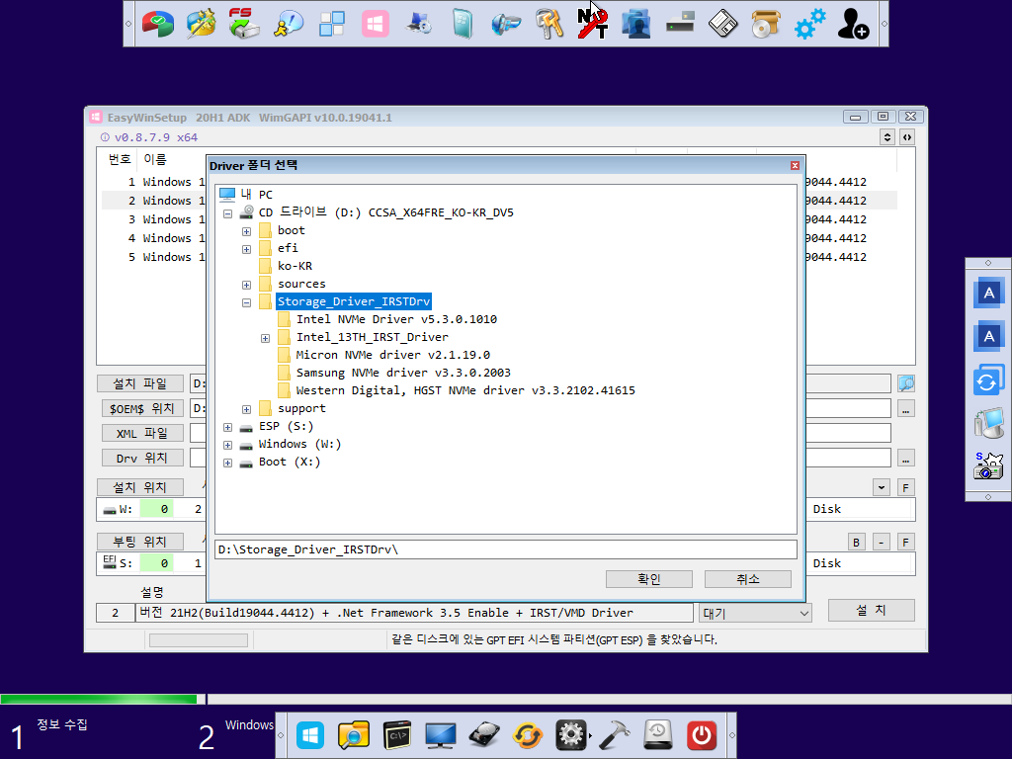Viewport: 1012px width, 759px height.
Task: Click the 취소 button
Action: (x=747, y=579)
